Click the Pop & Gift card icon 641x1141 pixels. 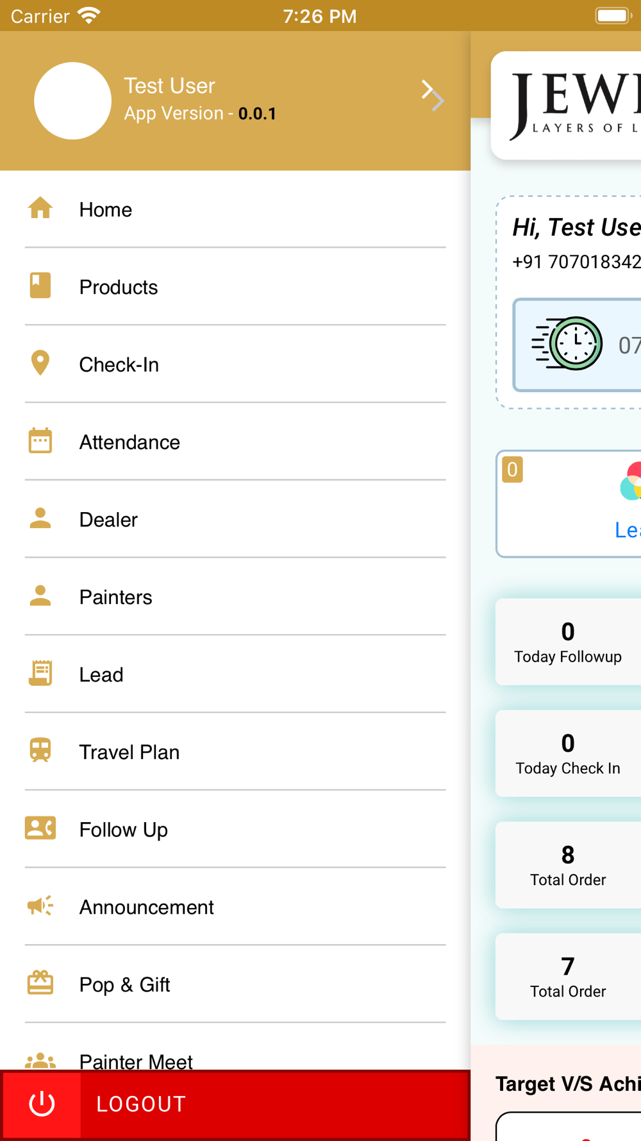coord(40,983)
